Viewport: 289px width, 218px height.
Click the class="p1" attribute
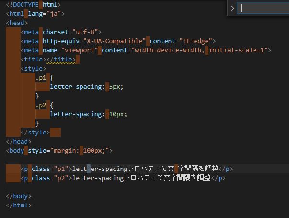[x=50, y=169]
